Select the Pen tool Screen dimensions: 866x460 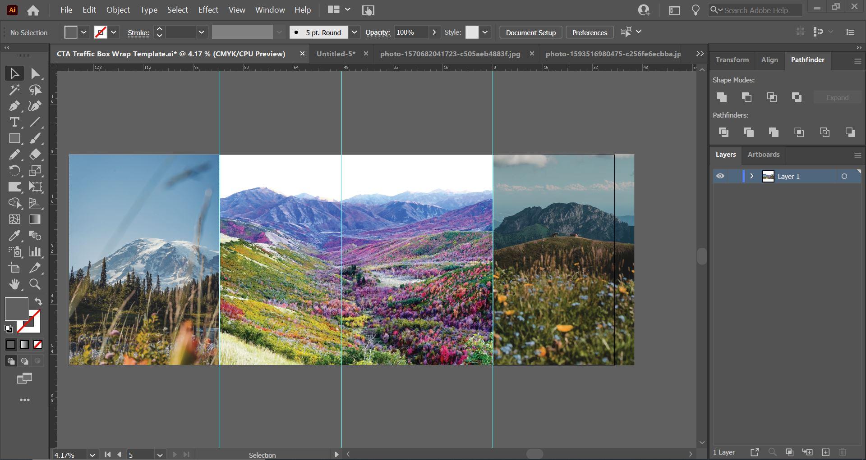(14, 106)
